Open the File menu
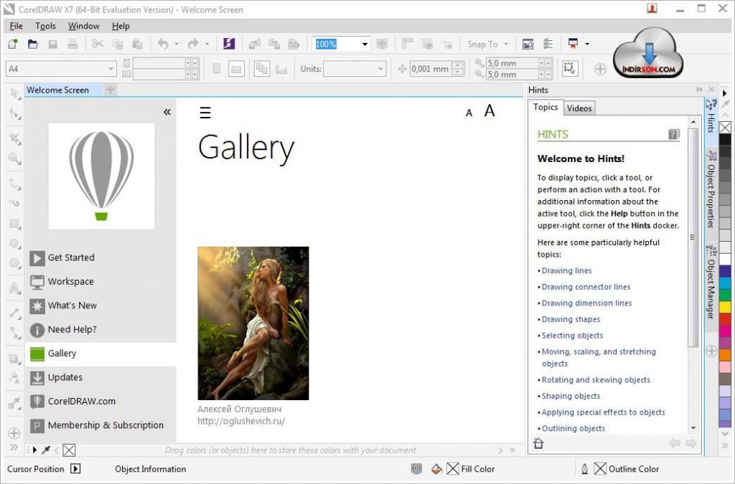Viewport: 735px width, 484px height. (x=16, y=27)
